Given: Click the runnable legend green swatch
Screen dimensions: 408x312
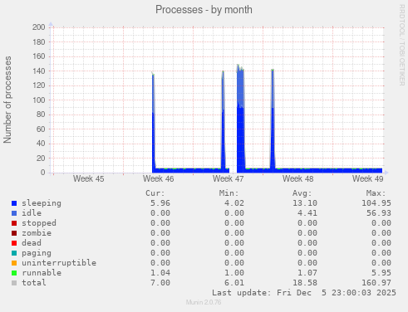Looking at the screenshot, I should point(14,273).
